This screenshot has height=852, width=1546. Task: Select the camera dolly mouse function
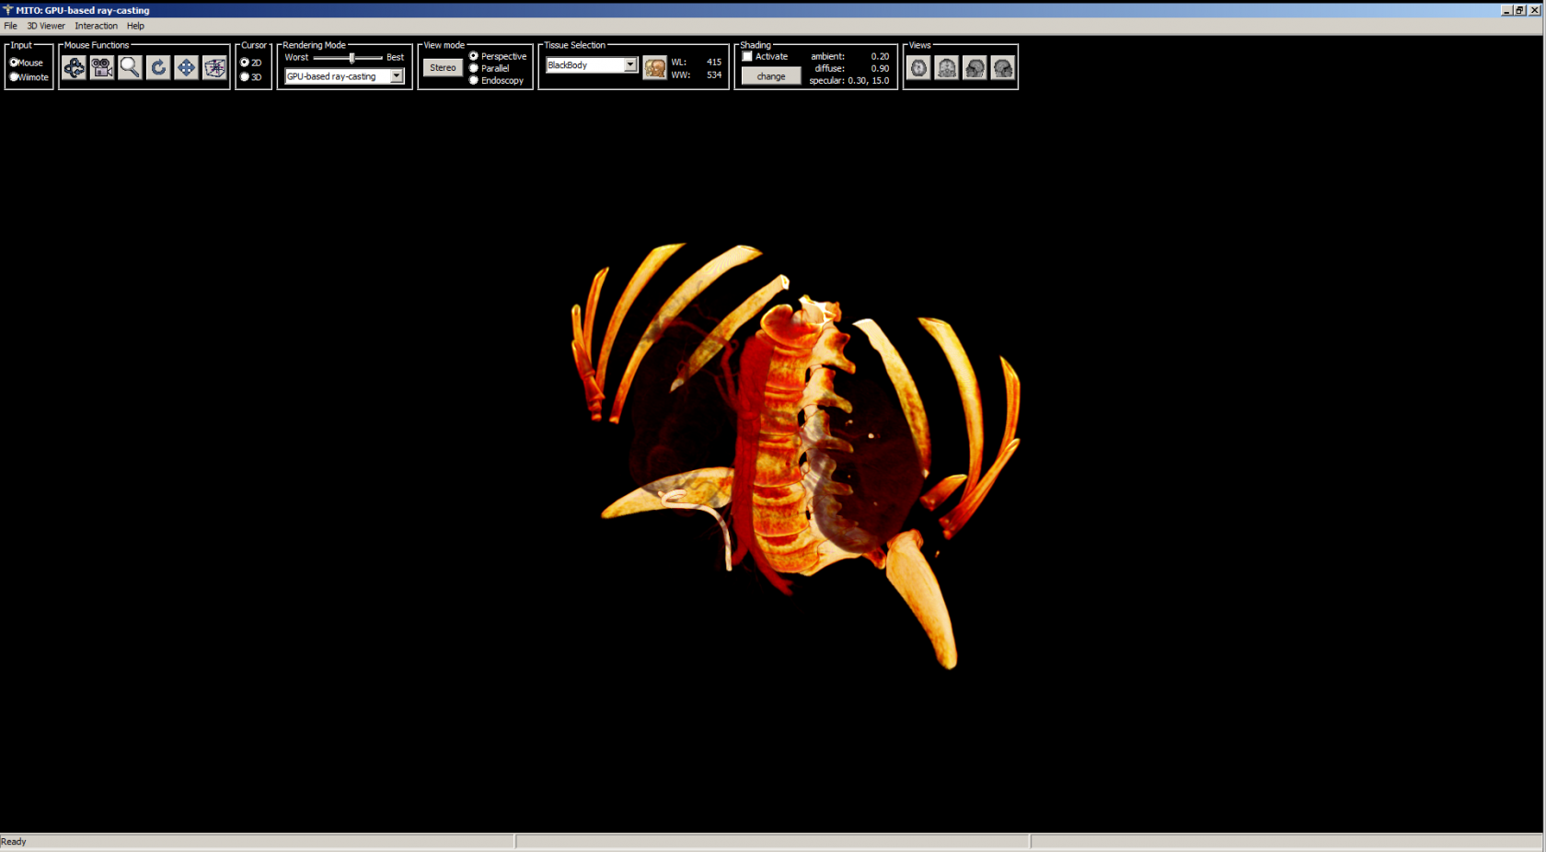click(102, 68)
